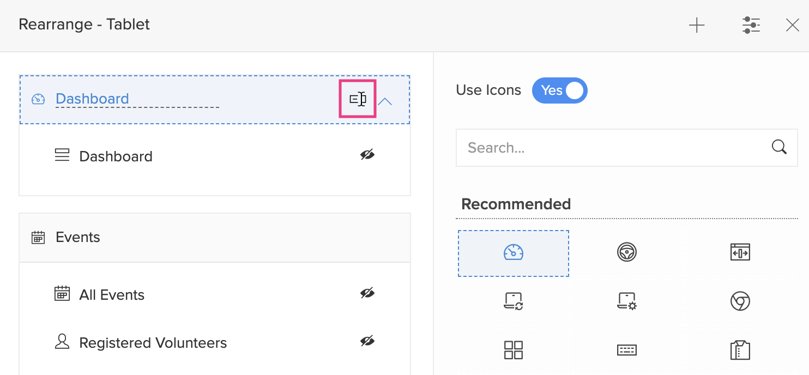Toggle visibility of Dashboard sub-item
The width and height of the screenshot is (809, 375).
pos(367,155)
